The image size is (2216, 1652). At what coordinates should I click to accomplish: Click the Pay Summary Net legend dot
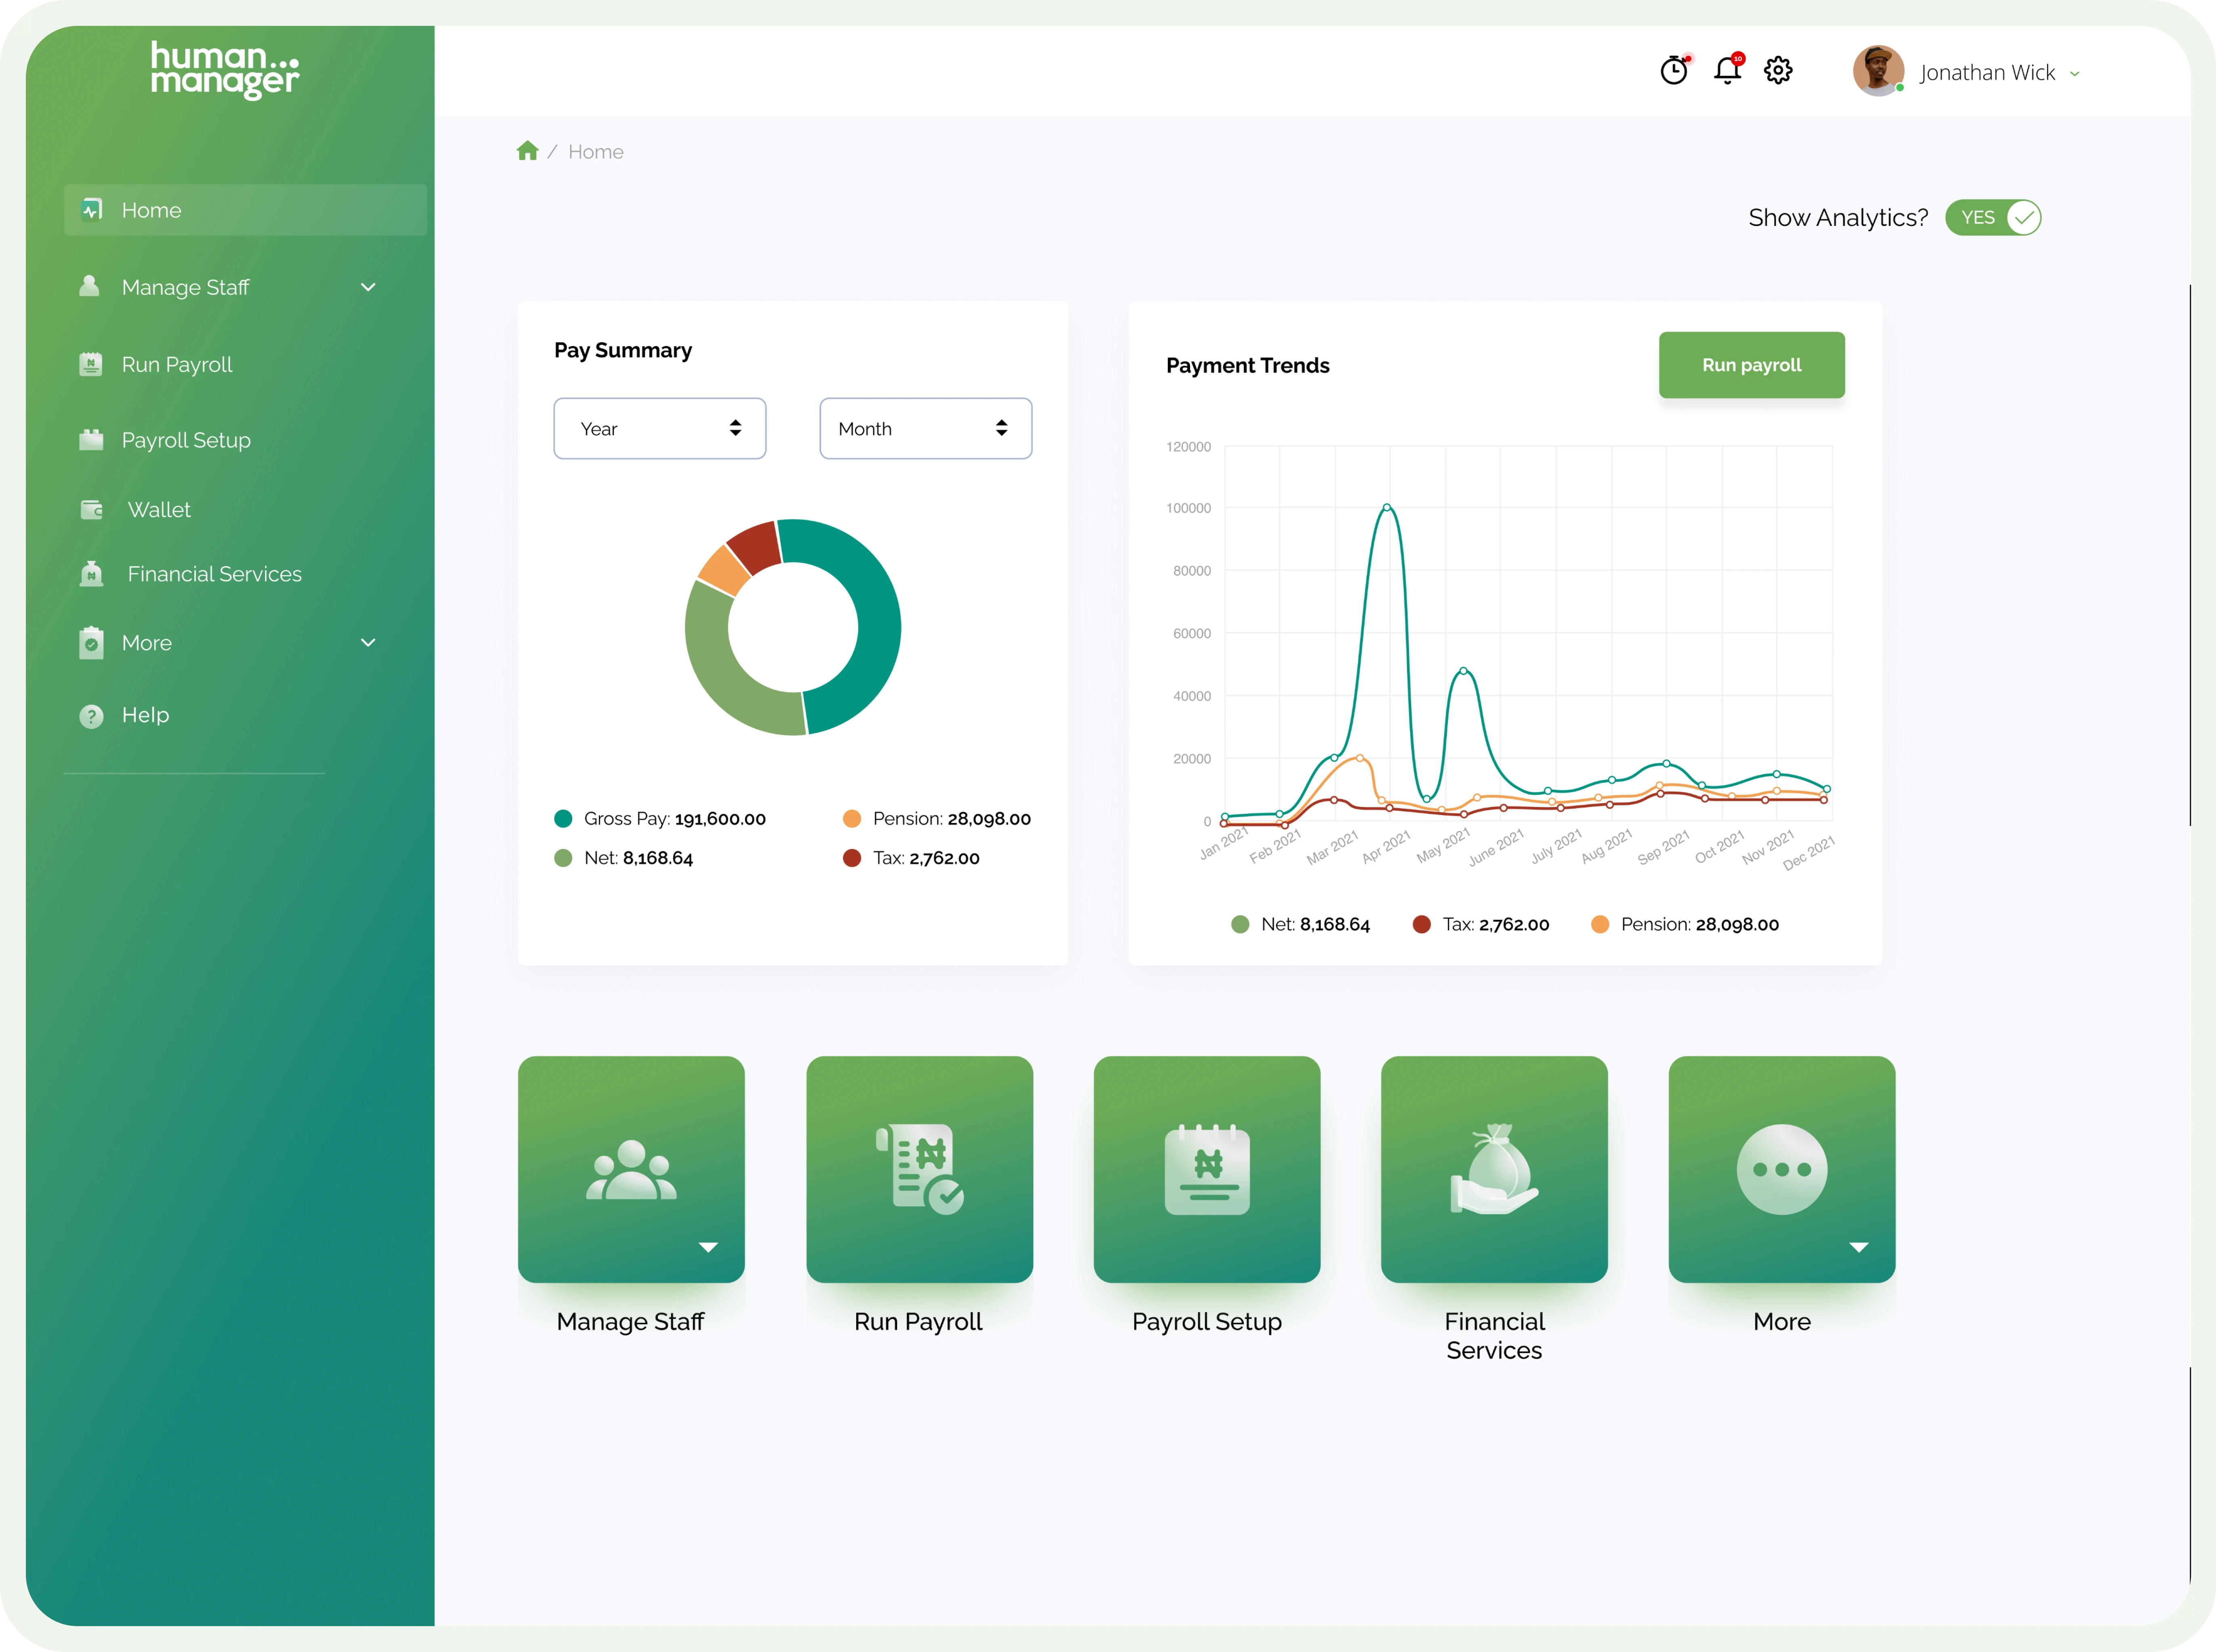(x=563, y=858)
